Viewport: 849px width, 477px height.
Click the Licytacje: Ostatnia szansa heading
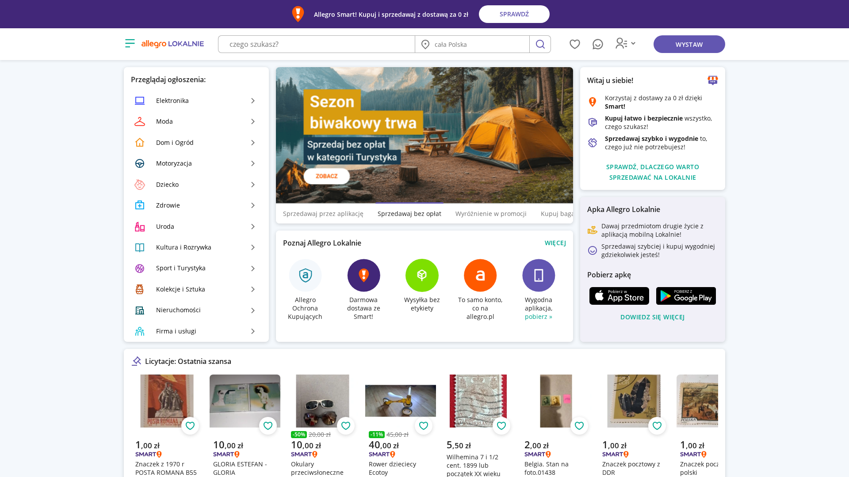pyautogui.click(x=188, y=361)
